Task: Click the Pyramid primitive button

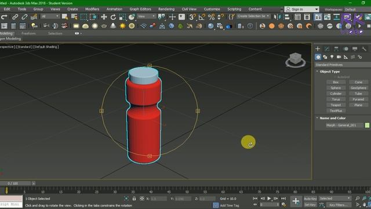Action: (358, 99)
